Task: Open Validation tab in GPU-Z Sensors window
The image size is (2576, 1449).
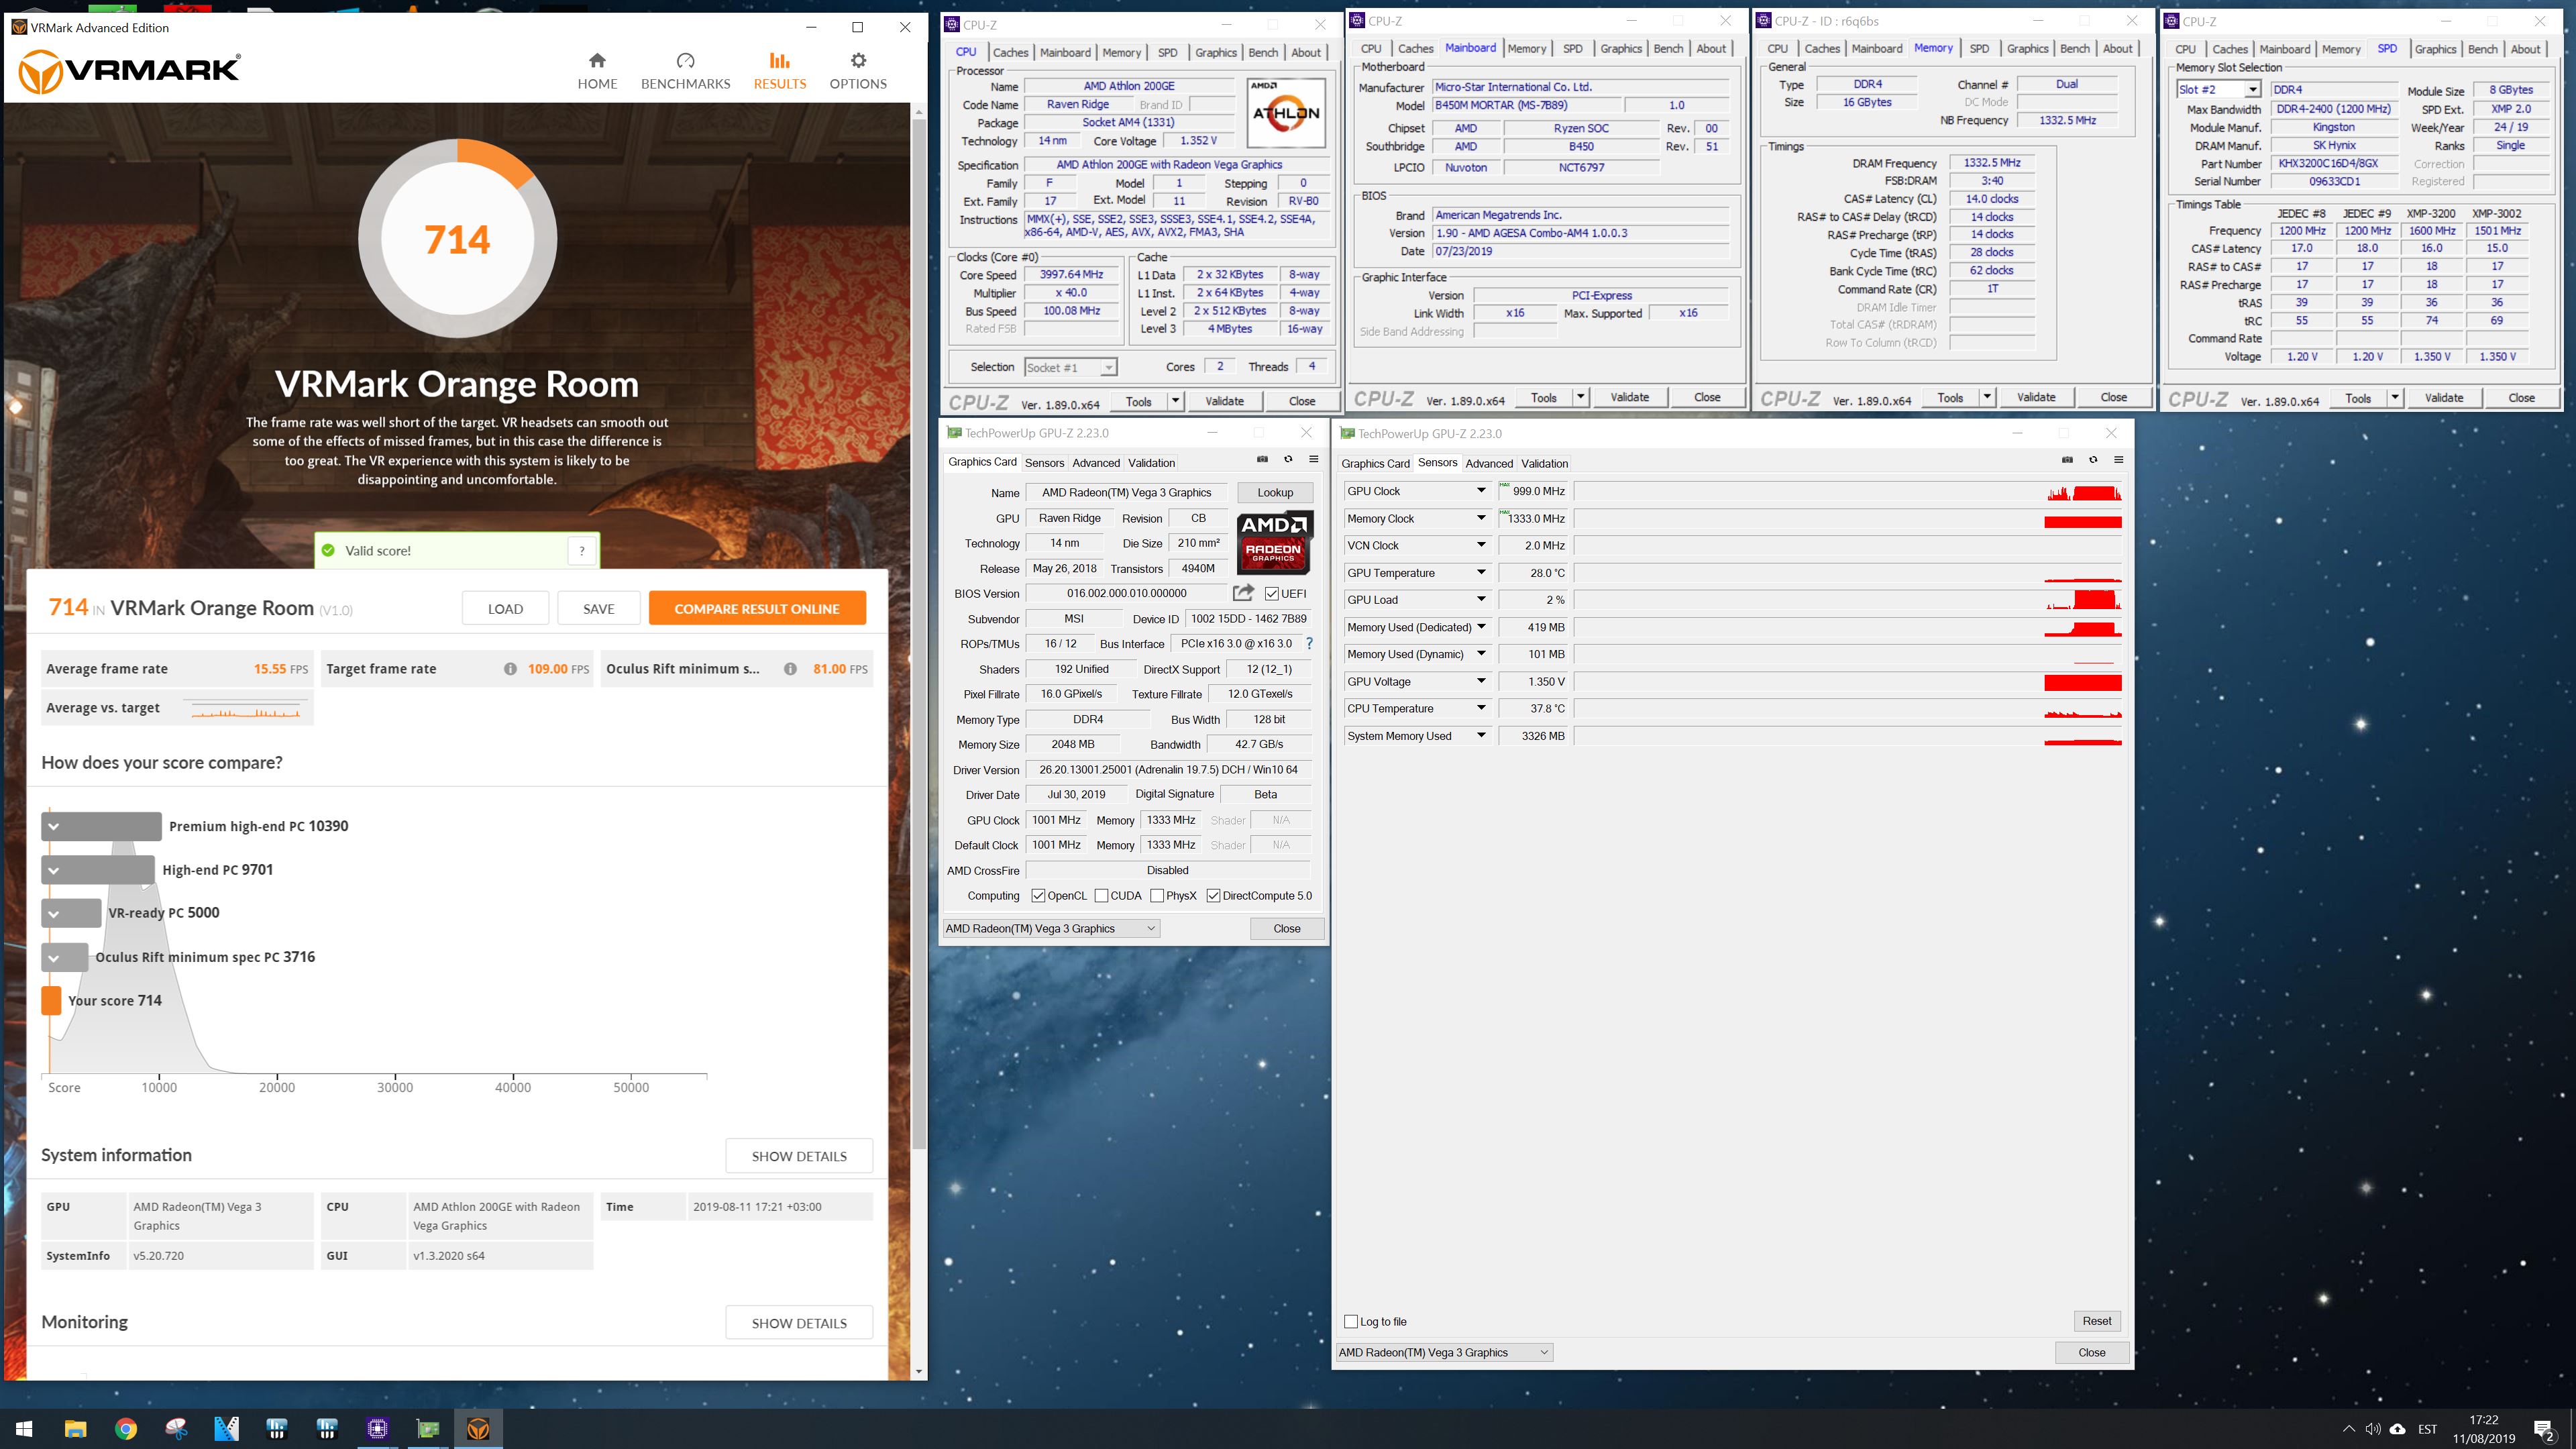Action: coord(1544,464)
